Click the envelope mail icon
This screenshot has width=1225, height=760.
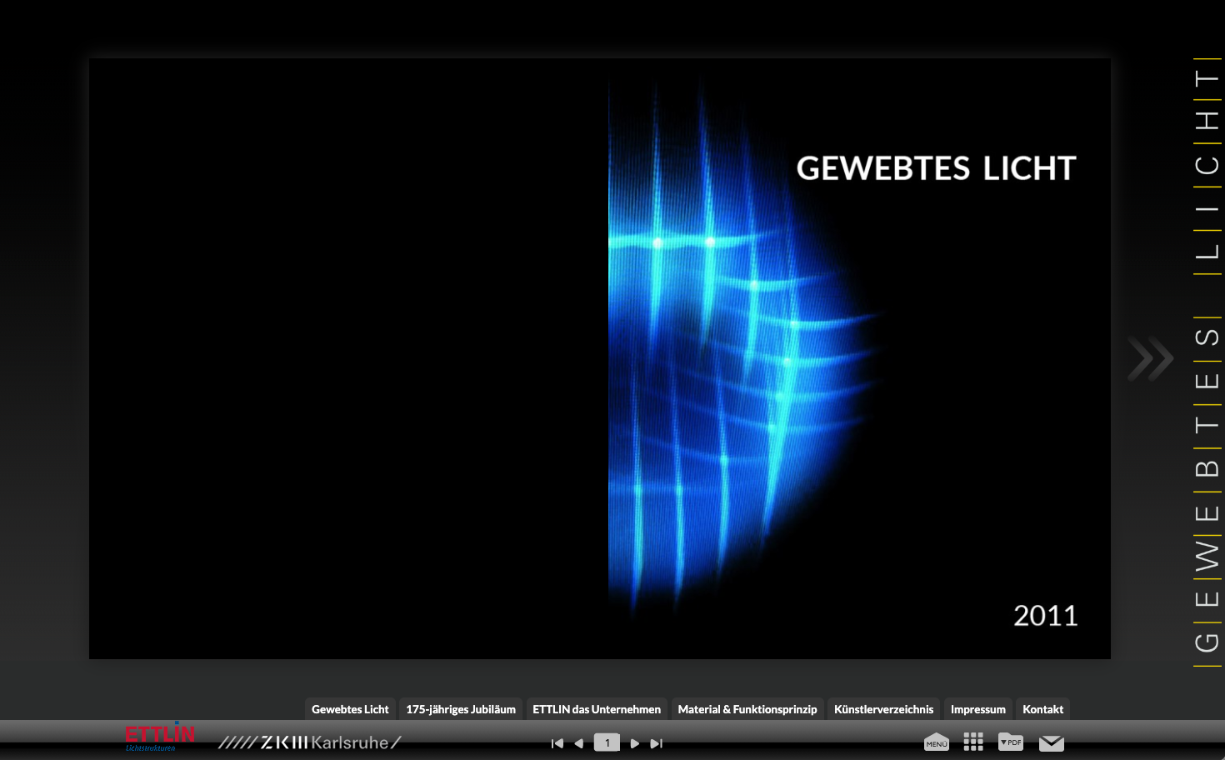1052,742
